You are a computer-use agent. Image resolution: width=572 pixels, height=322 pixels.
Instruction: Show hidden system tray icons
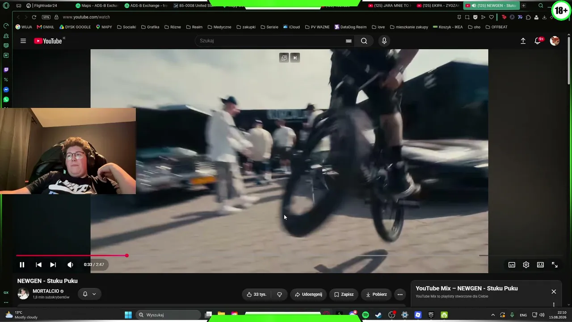coord(493,315)
